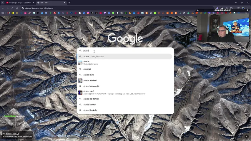251x141 pixels.
Task: Click the webcam overlay video
Action: 223,28
